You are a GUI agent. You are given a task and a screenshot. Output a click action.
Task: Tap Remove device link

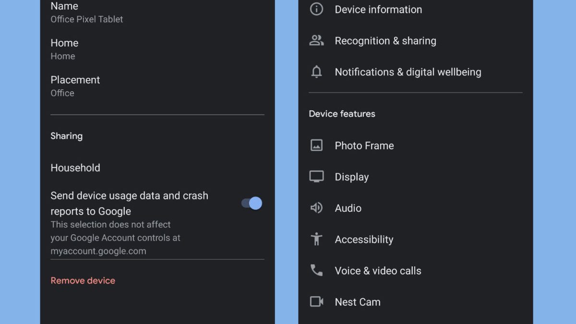point(83,281)
